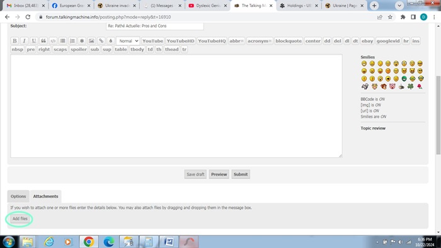Insert the googlevid BBCode tag
441x248 pixels.
pyautogui.click(x=388, y=41)
